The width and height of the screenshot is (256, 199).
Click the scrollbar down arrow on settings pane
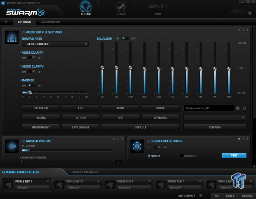(254, 166)
